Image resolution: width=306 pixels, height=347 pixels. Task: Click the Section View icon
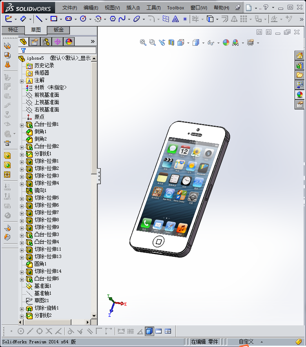pos(171,42)
